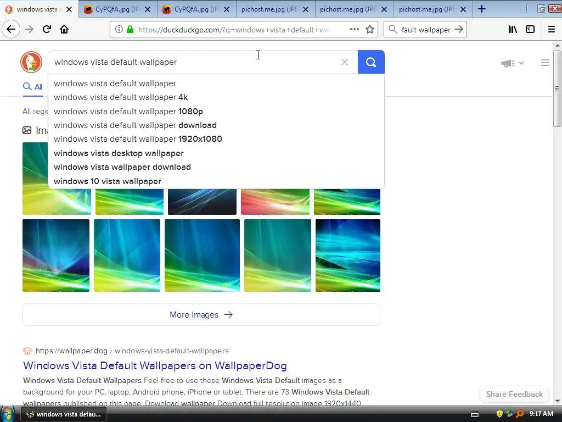Click the magnifier tray icon
Screen dimensions: 562x422
point(520,414)
